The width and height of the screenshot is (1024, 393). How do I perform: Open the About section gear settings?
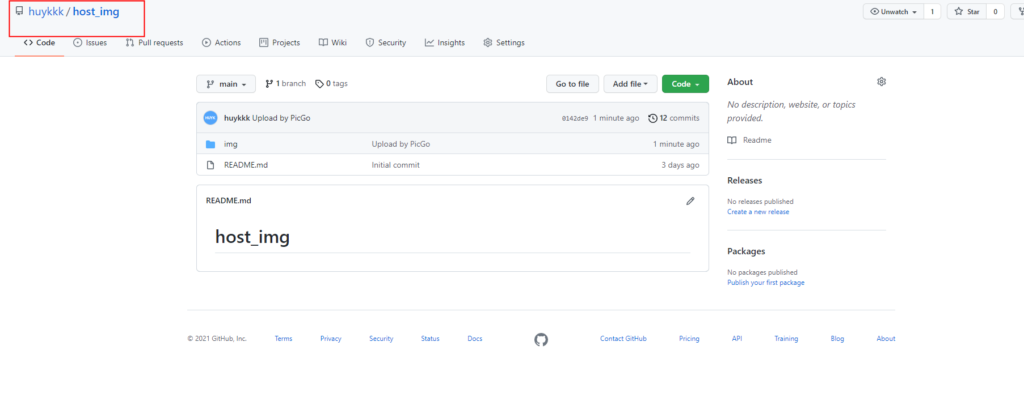click(x=882, y=82)
